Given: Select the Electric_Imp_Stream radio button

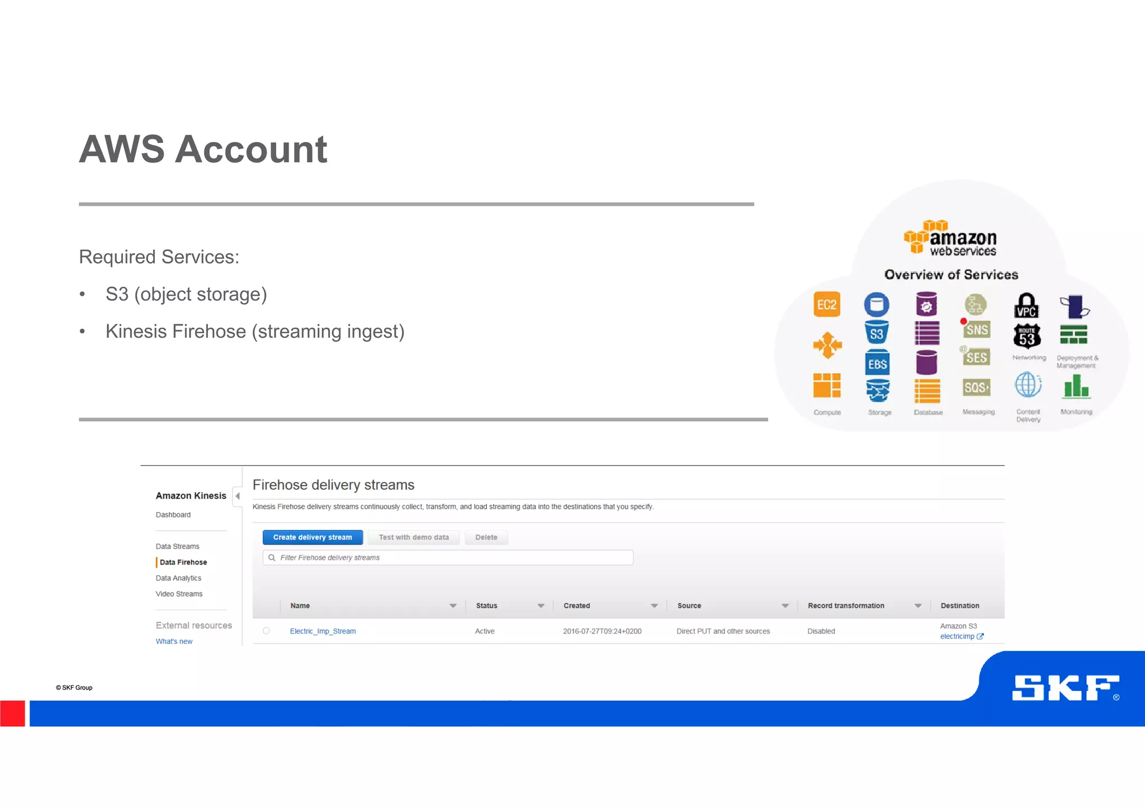Looking at the screenshot, I should [x=266, y=631].
